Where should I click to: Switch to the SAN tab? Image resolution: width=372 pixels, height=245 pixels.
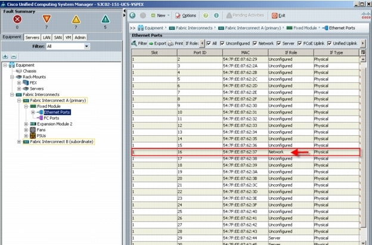coord(58,38)
